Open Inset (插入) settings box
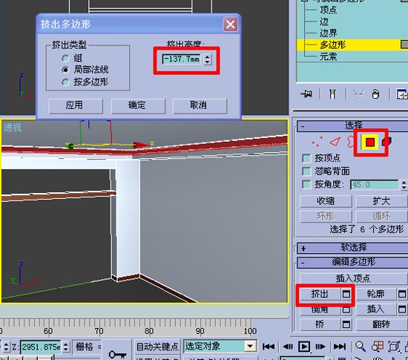Image resolution: width=408 pixels, height=360 pixels. 402,310
